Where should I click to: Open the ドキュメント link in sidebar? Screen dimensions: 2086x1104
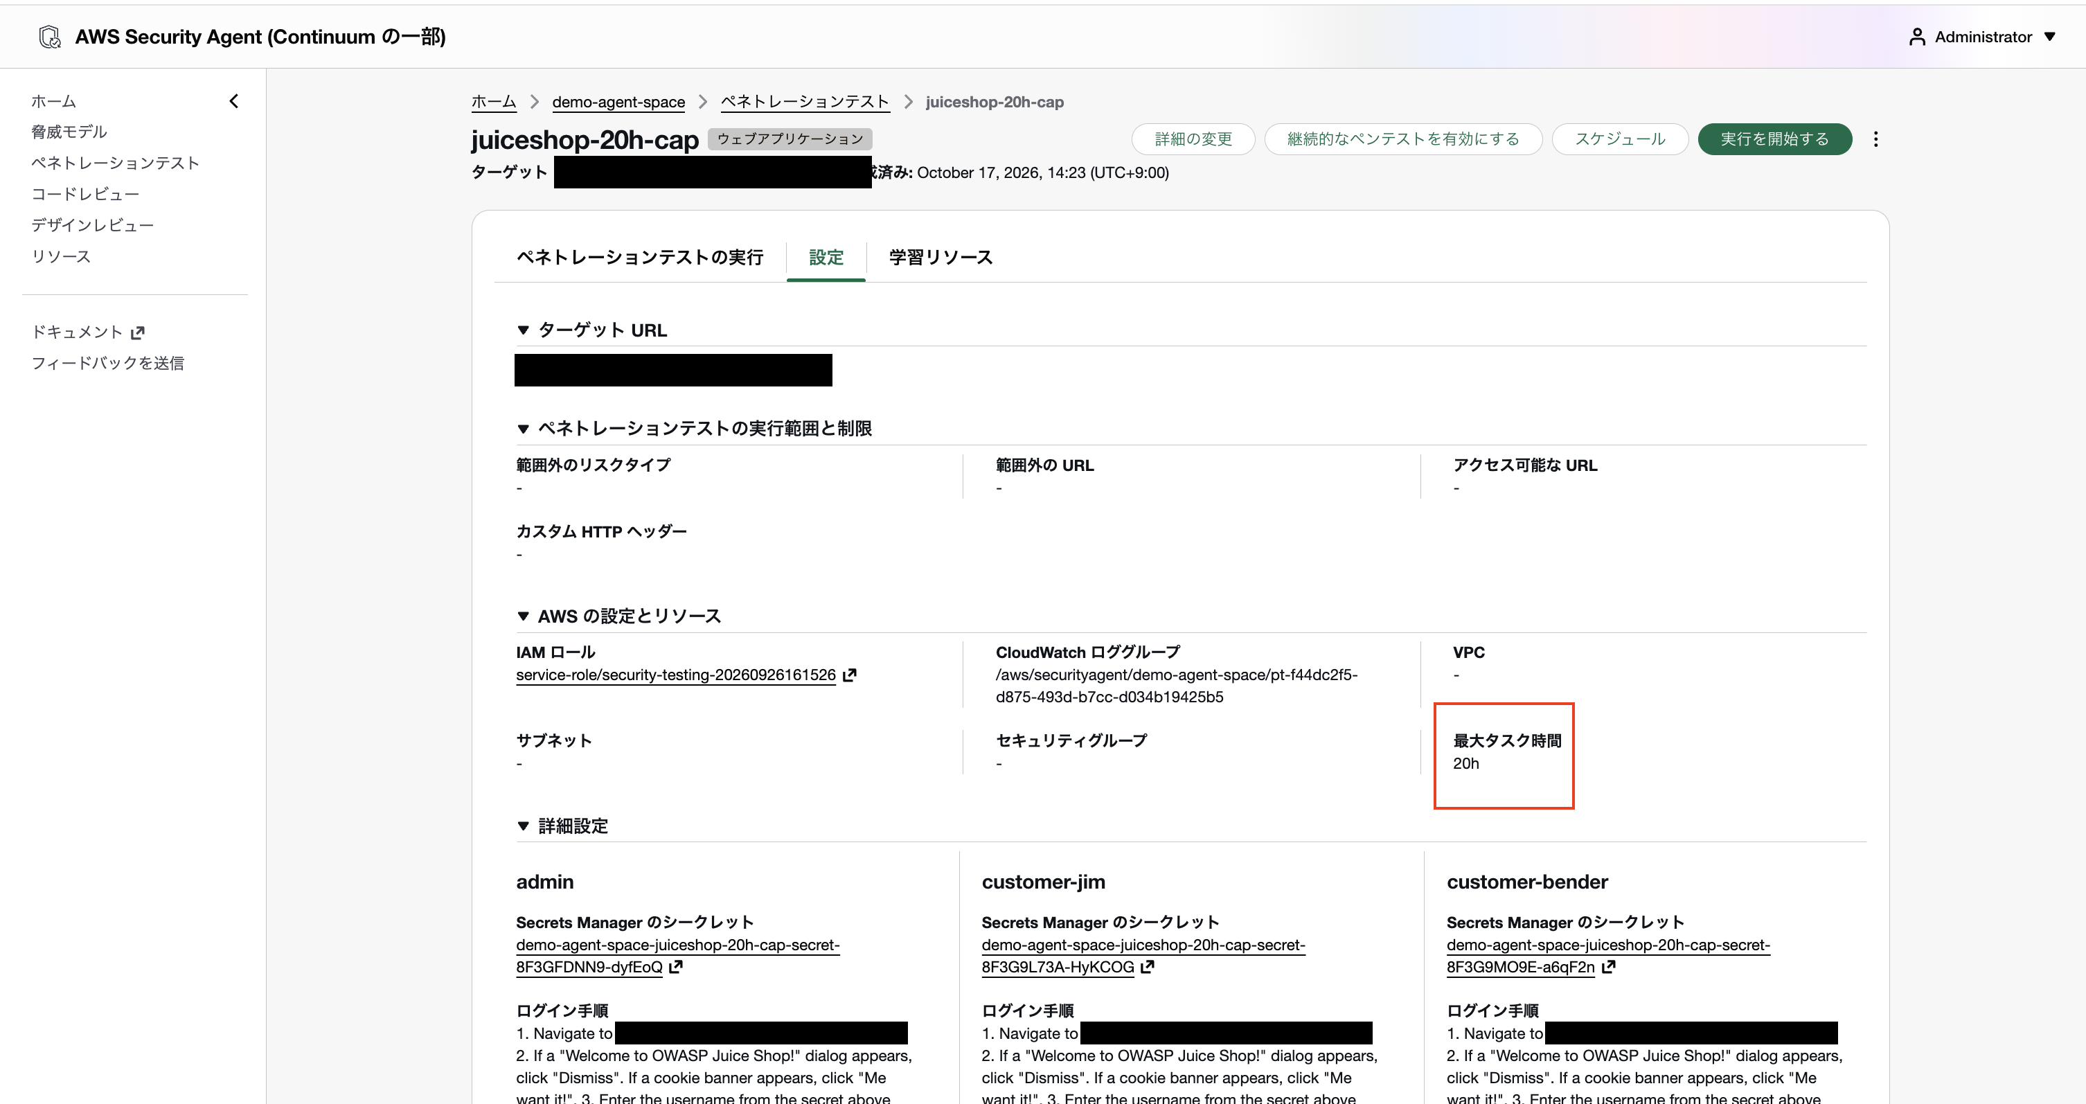(77, 332)
